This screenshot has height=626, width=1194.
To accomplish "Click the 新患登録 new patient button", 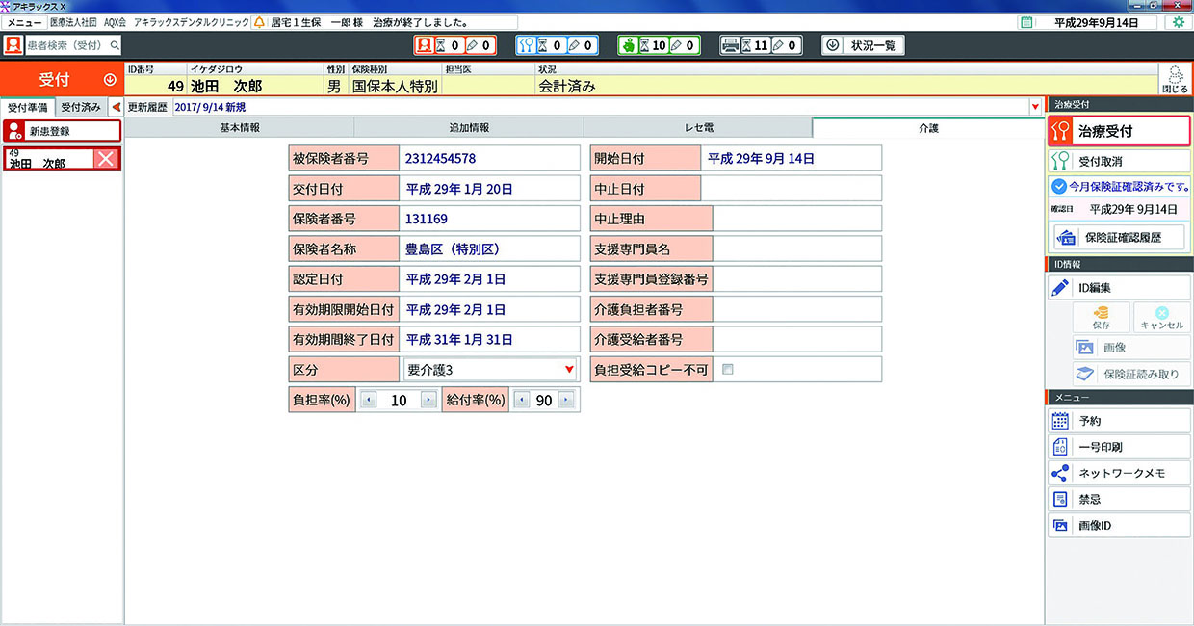I will (x=62, y=131).
